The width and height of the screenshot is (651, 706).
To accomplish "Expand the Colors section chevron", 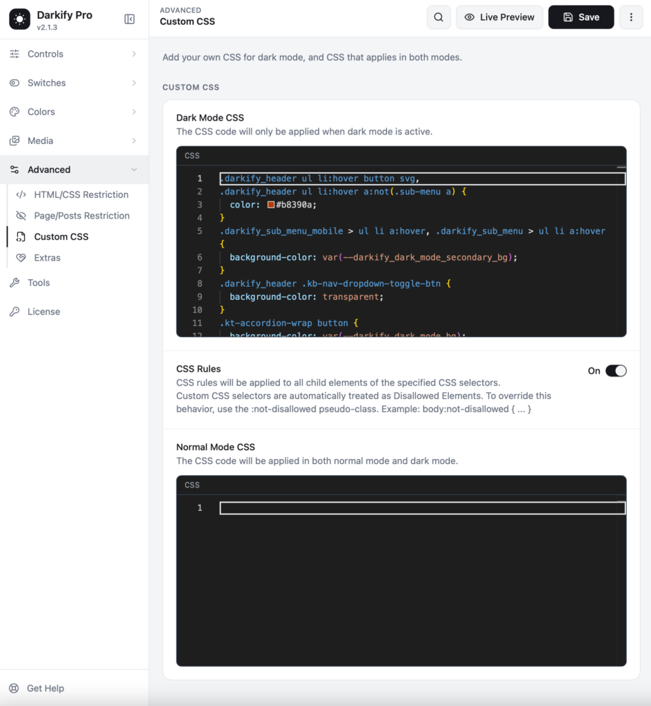I will pyautogui.click(x=134, y=112).
